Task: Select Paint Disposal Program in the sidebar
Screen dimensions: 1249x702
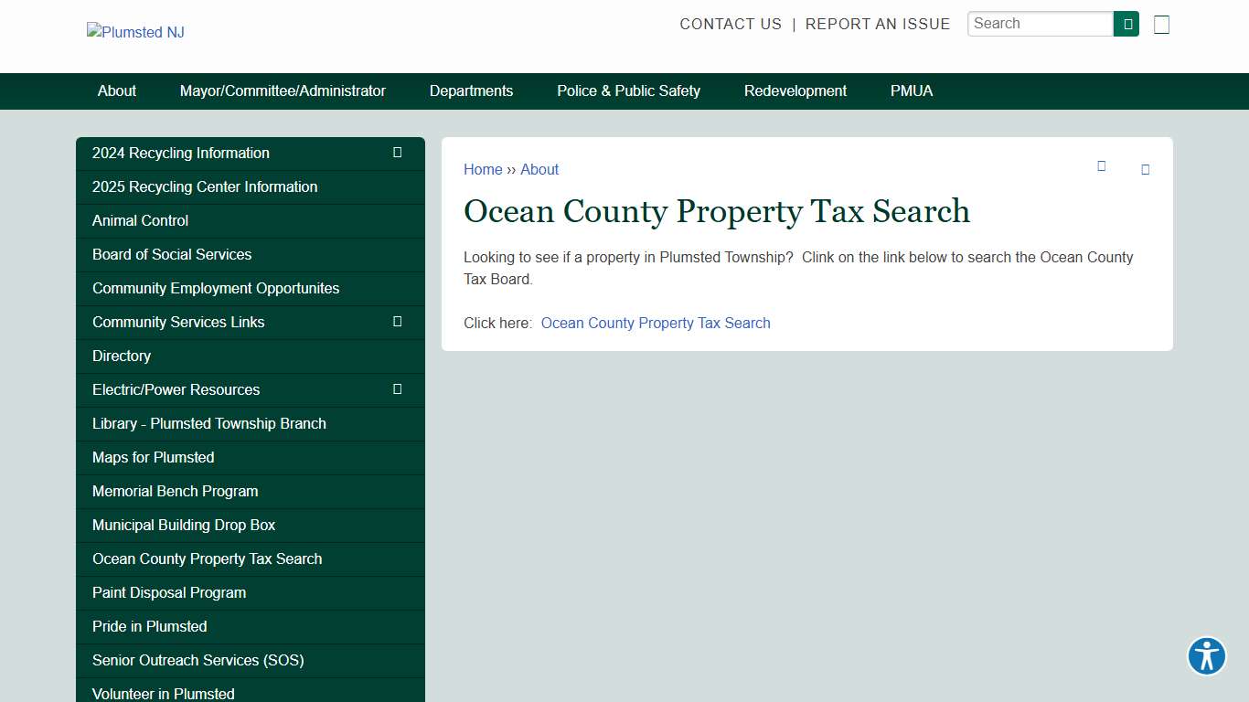Action: [168, 592]
